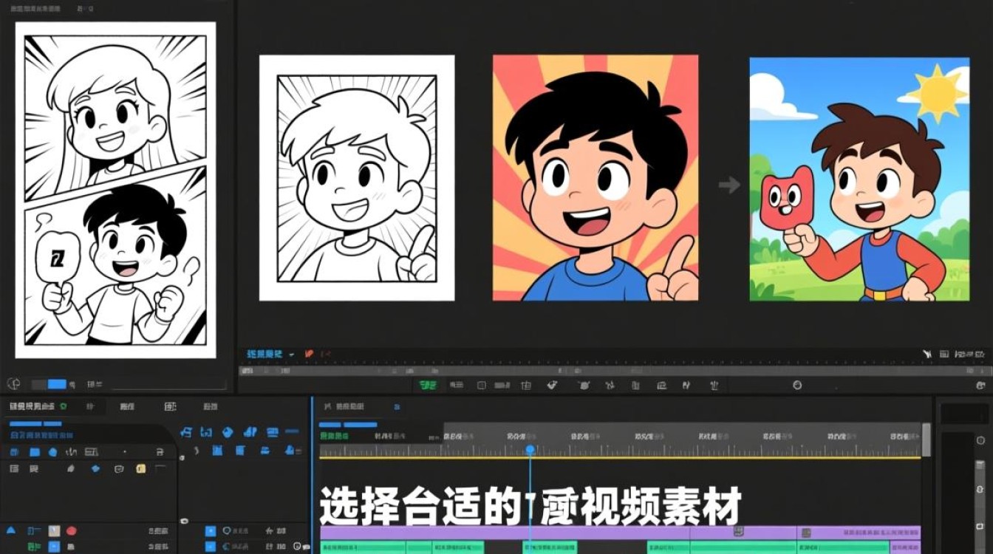This screenshot has width=993, height=554.
Task: Click the red marker icon beside the blue dropdown
Action: click(x=310, y=354)
